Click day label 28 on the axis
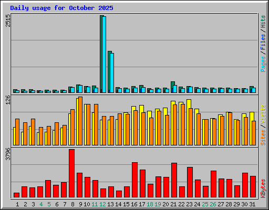The height and width of the screenshot is (210, 269). pos(229,204)
